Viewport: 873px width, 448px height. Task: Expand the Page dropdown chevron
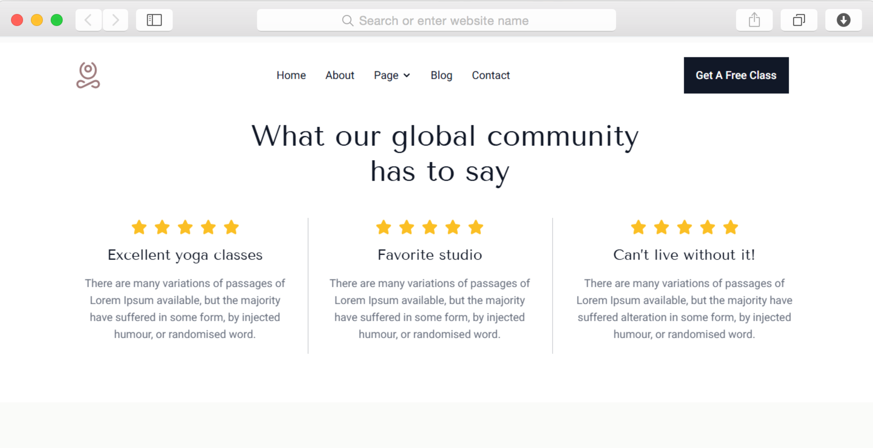(407, 75)
